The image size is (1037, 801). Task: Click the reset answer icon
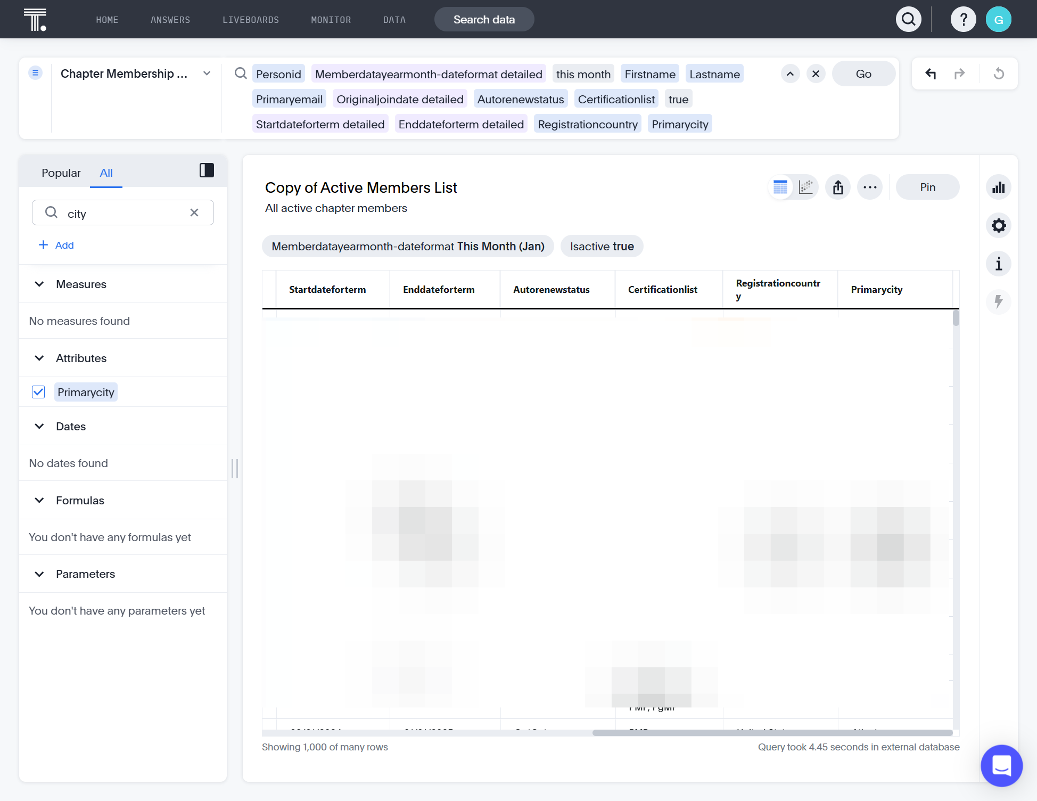(x=999, y=74)
